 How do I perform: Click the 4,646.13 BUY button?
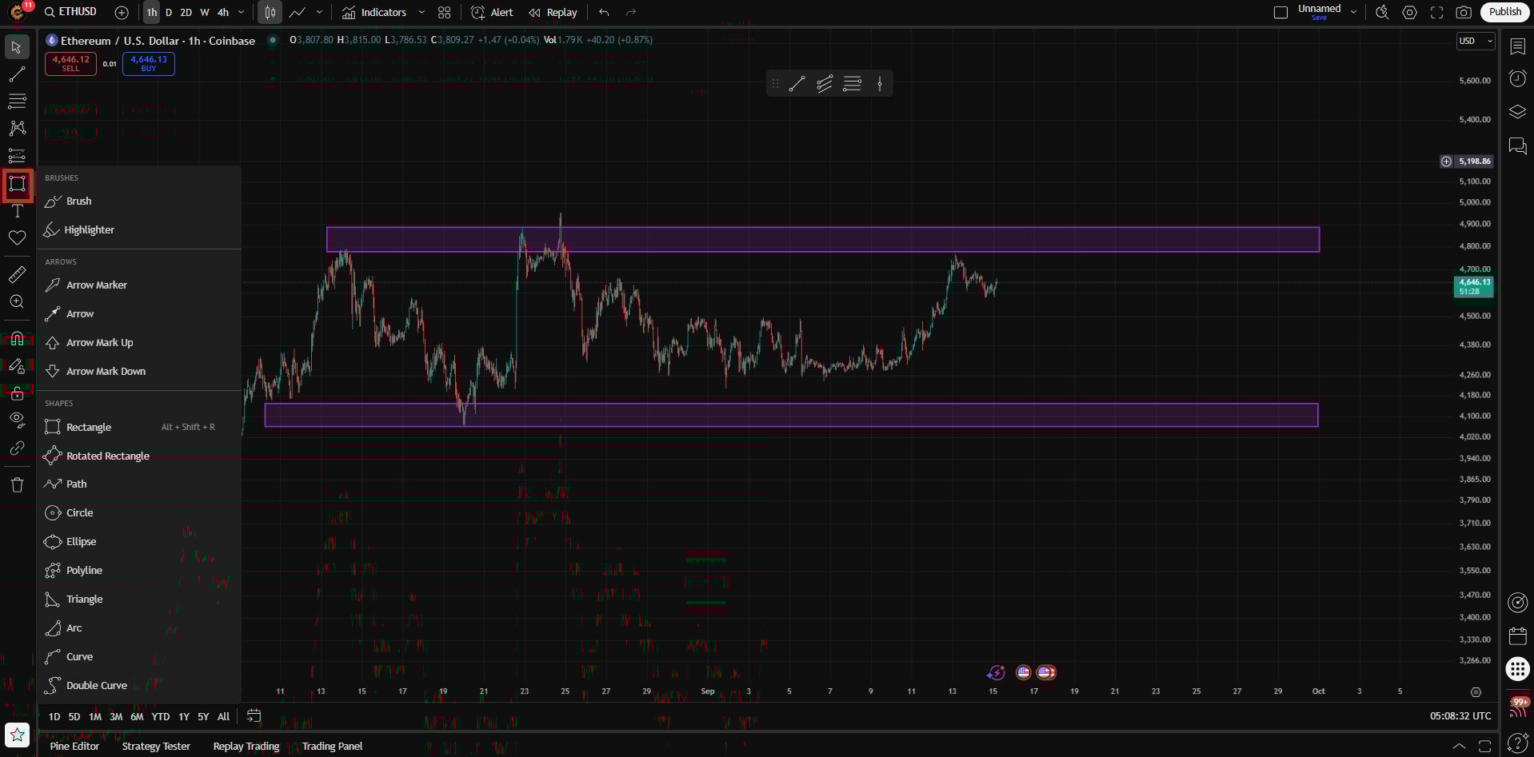pyautogui.click(x=149, y=63)
